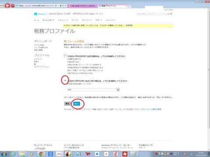
Task: Click the magnifier in the Dev Center search box
Action: (x=171, y=14)
